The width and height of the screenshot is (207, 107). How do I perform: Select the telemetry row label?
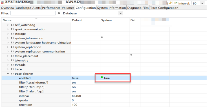[x=21, y=60]
